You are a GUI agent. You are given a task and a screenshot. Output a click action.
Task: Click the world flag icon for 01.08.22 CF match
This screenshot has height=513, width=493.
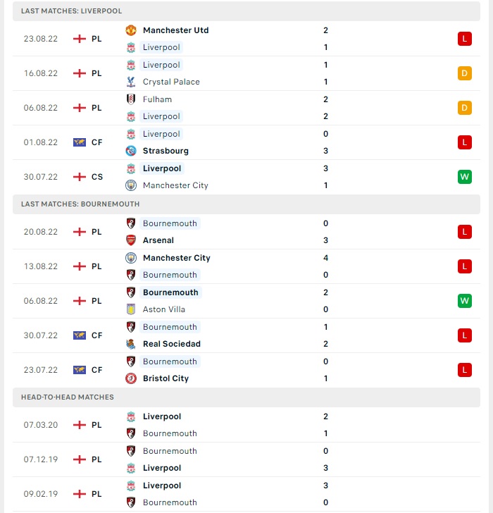pyautogui.click(x=80, y=142)
